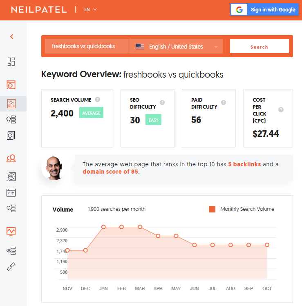Image resolution: width=302 pixels, height=306 pixels.
Task: Click the DEC data point on chart
Action: (85, 250)
